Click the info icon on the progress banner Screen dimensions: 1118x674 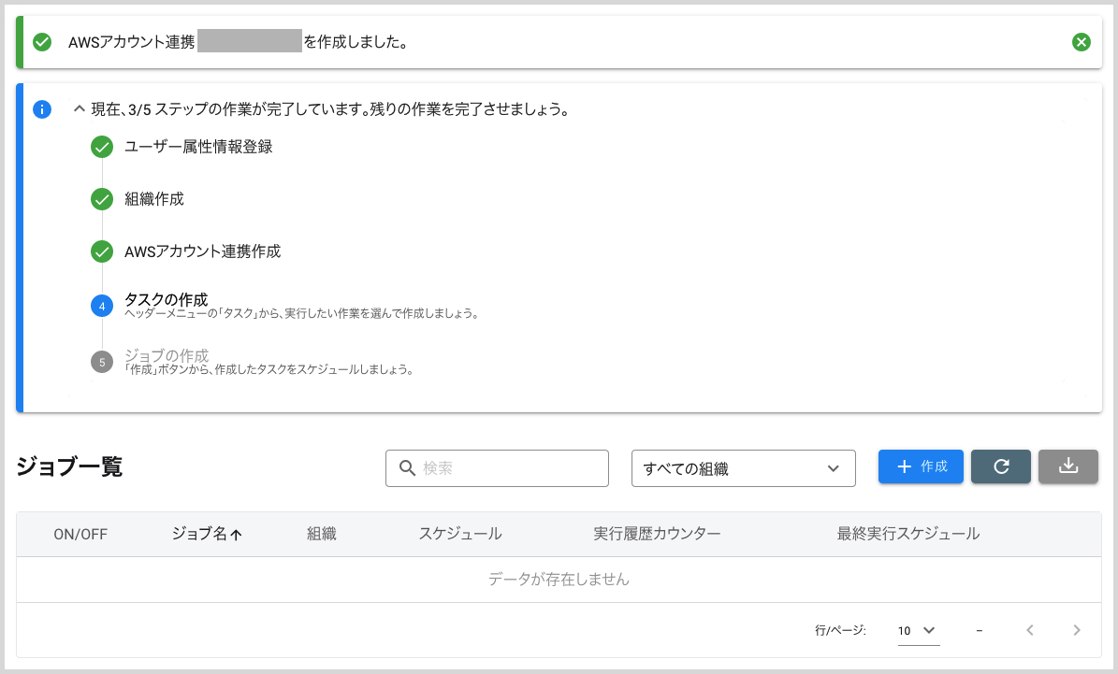pyautogui.click(x=41, y=109)
